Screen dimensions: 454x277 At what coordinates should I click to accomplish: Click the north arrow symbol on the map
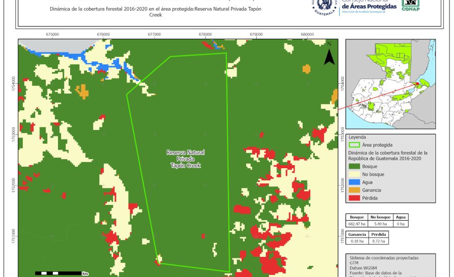[329, 55]
